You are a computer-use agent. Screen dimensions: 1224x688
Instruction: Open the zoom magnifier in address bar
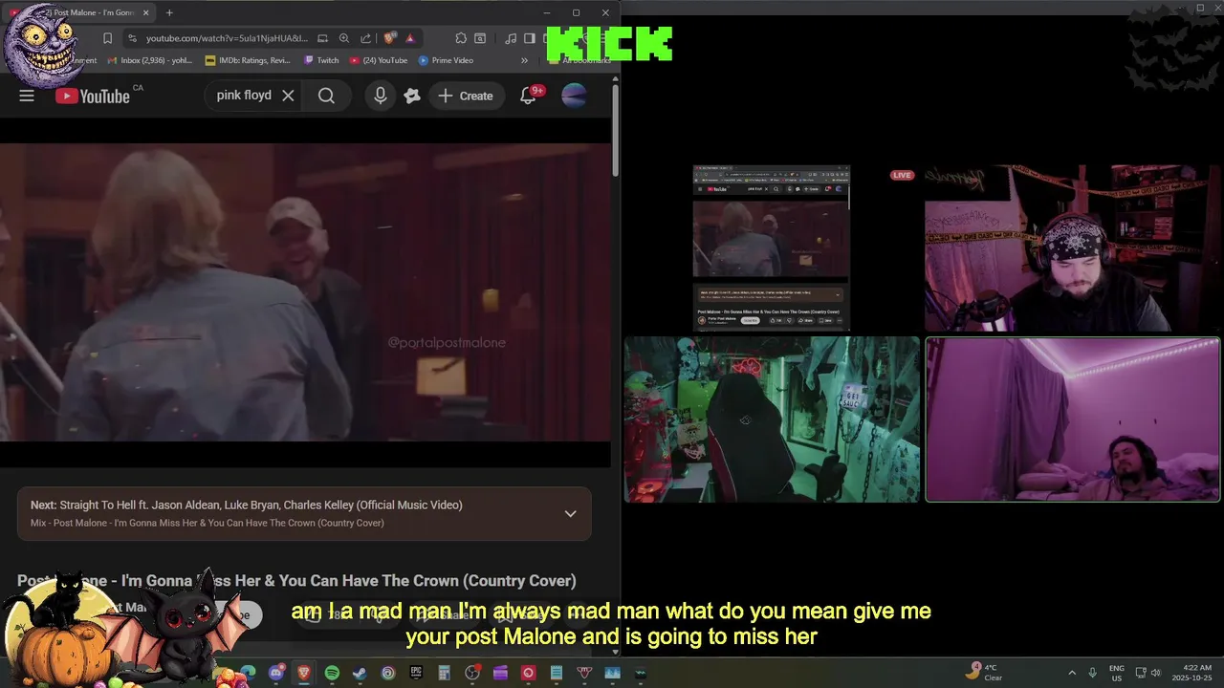pos(344,38)
